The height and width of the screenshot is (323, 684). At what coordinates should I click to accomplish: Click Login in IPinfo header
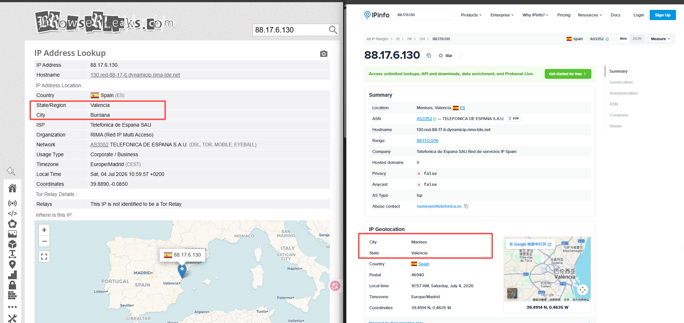638,15
